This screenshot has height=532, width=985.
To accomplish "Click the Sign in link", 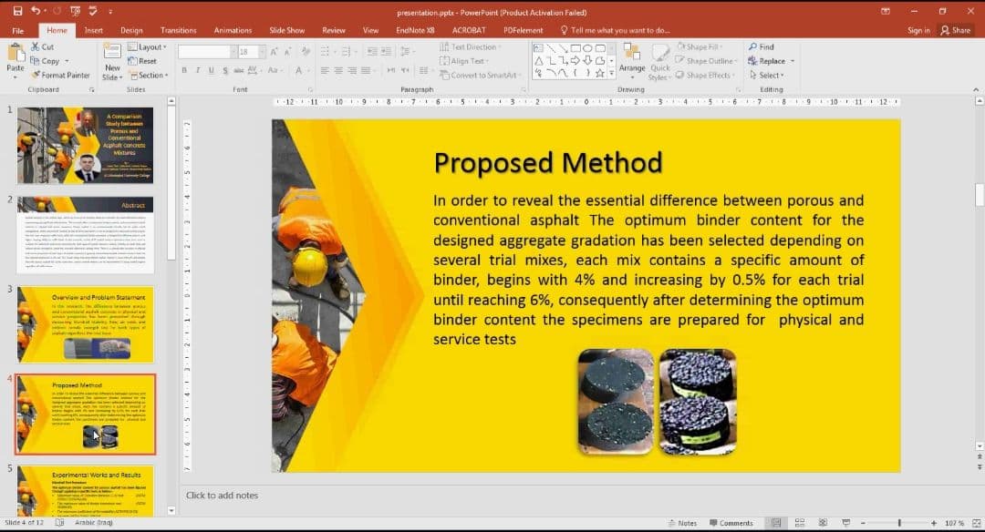I will click(x=918, y=30).
